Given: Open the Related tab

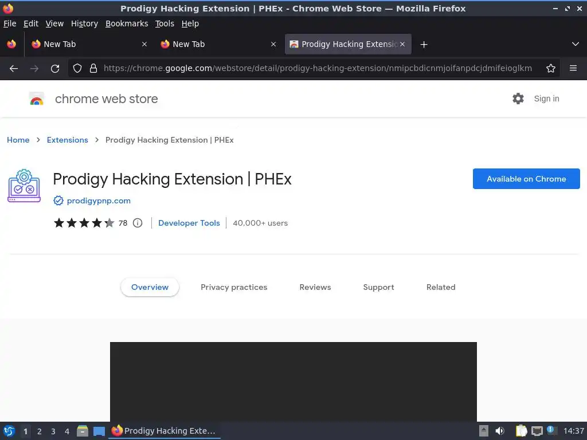Looking at the screenshot, I should click(x=441, y=287).
